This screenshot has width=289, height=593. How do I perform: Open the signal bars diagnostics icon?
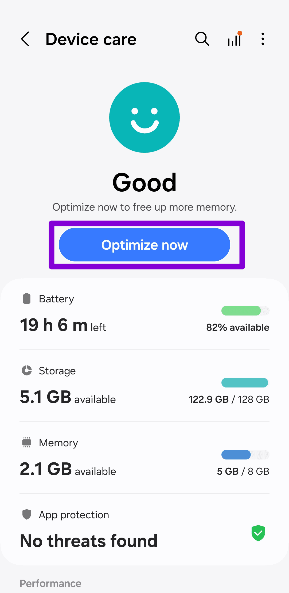coord(235,39)
